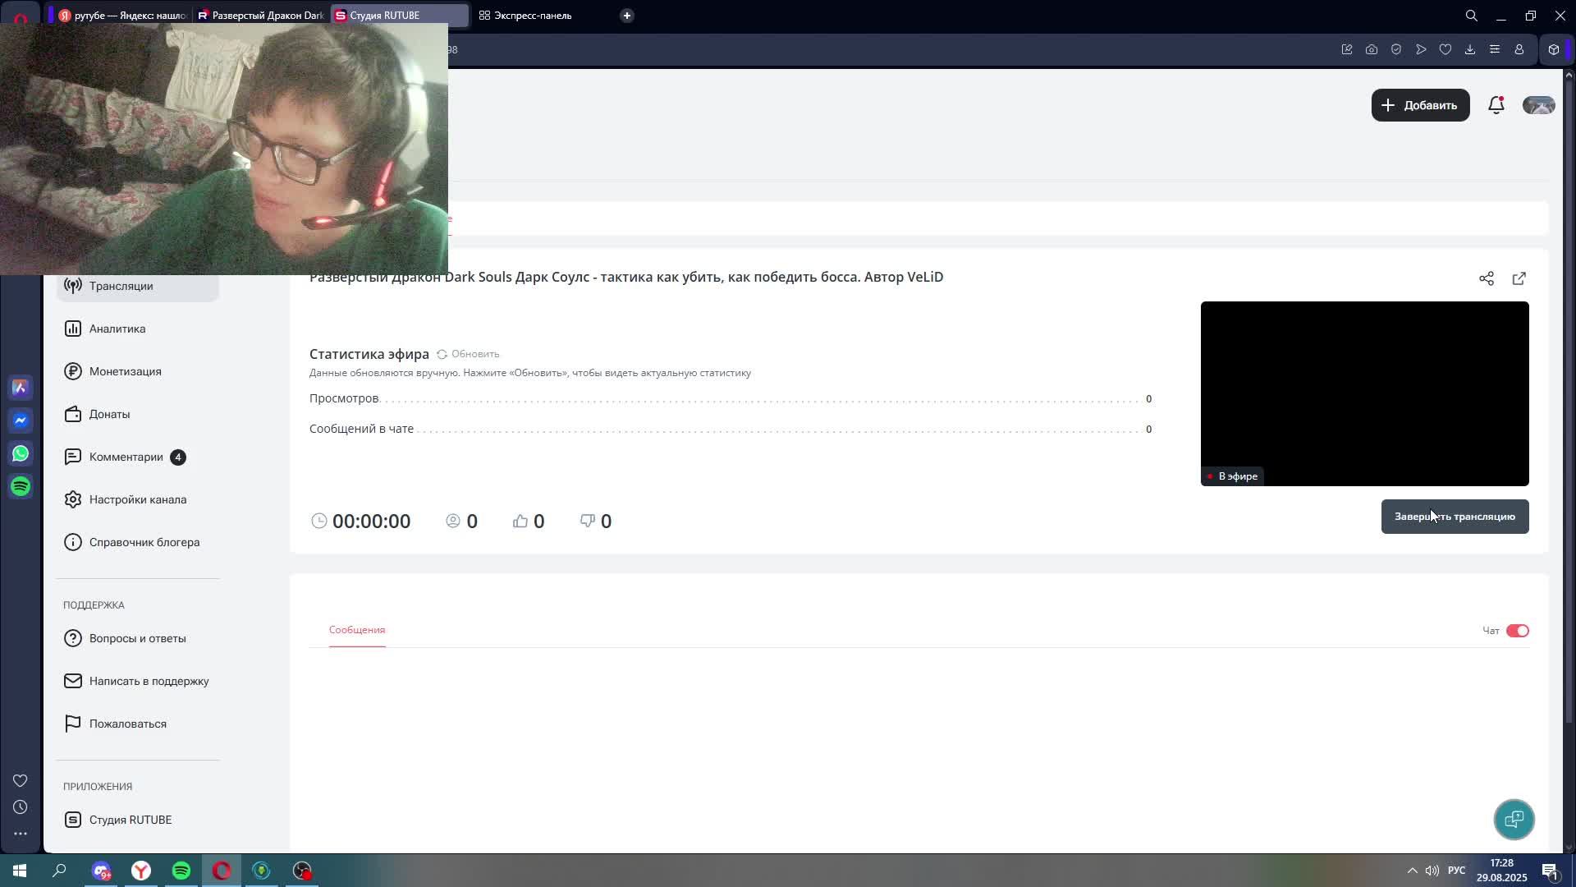Viewport: 1576px width, 887px height.
Task: Expand the Добавить menu
Action: pyautogui.click(x=1420, y=105)
